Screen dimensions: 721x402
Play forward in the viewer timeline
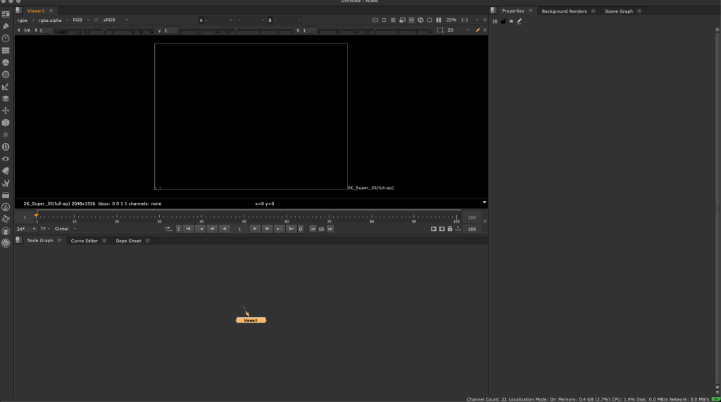[255, 229]
